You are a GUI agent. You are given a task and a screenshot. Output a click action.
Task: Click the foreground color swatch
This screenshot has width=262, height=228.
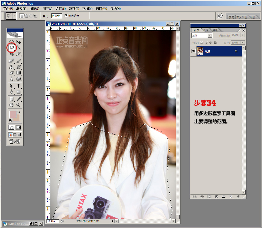(12, 114)
